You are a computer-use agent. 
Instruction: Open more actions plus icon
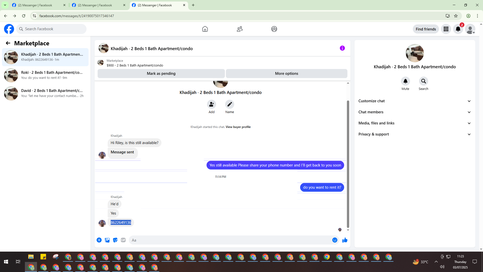click(x=99, y=240)
